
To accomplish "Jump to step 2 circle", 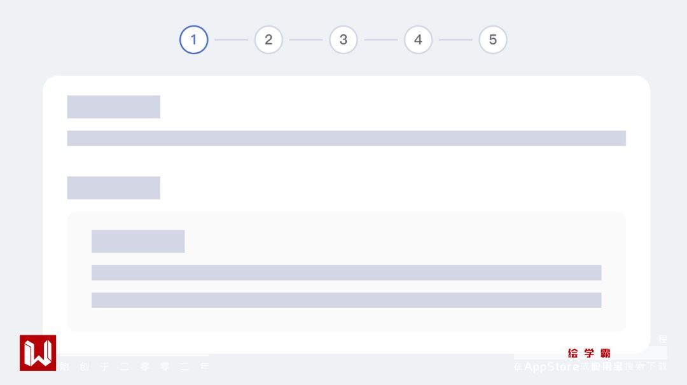I will click(x=268, y=39).
